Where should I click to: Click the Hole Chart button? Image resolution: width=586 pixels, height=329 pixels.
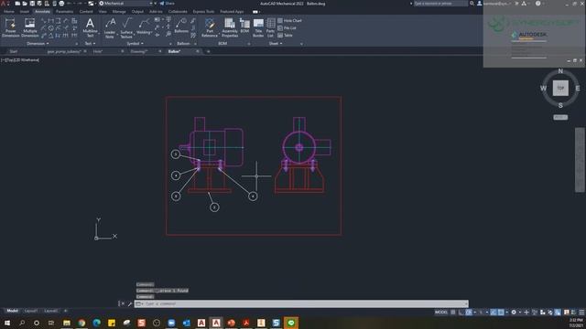[289, 20]
